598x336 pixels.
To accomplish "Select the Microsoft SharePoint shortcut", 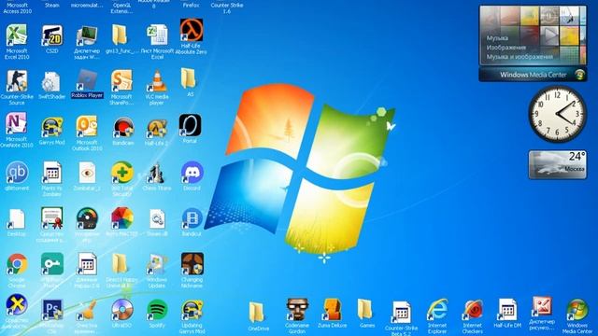I will click(121, 81).
